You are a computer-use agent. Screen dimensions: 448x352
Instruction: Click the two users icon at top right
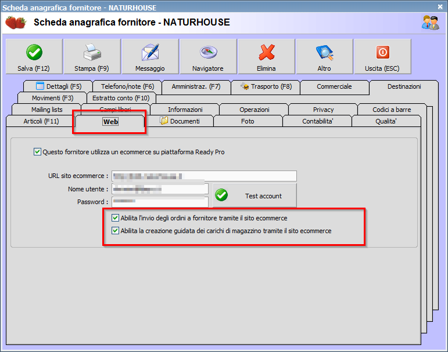[x=431, y=23]
